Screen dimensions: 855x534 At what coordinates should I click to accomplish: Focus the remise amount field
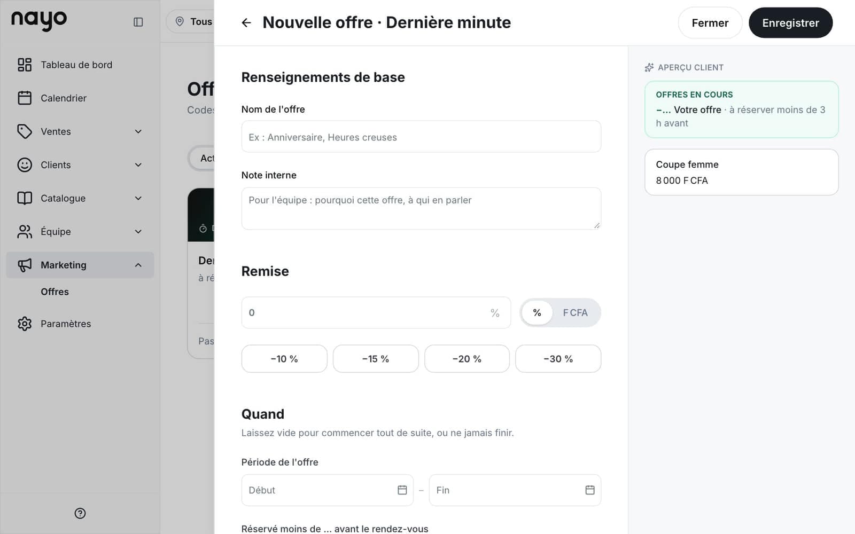coord(376,312)
